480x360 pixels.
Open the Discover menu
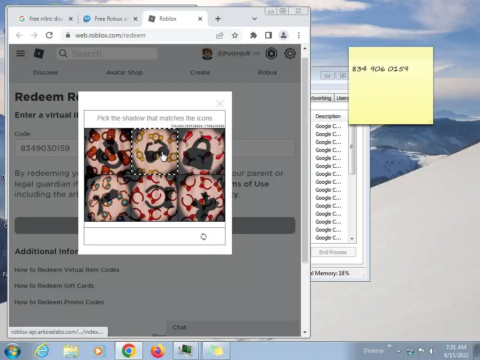pos(45,73)
